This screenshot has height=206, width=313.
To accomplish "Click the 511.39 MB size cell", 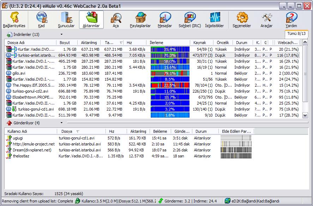I will tap(67, 115).
